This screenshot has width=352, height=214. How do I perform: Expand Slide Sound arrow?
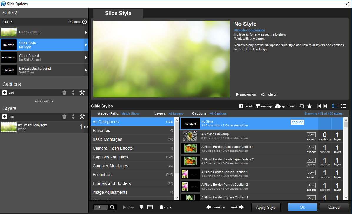click(x=86, y=57)
